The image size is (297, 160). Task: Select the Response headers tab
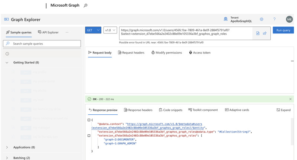click(x=138, y=110)
